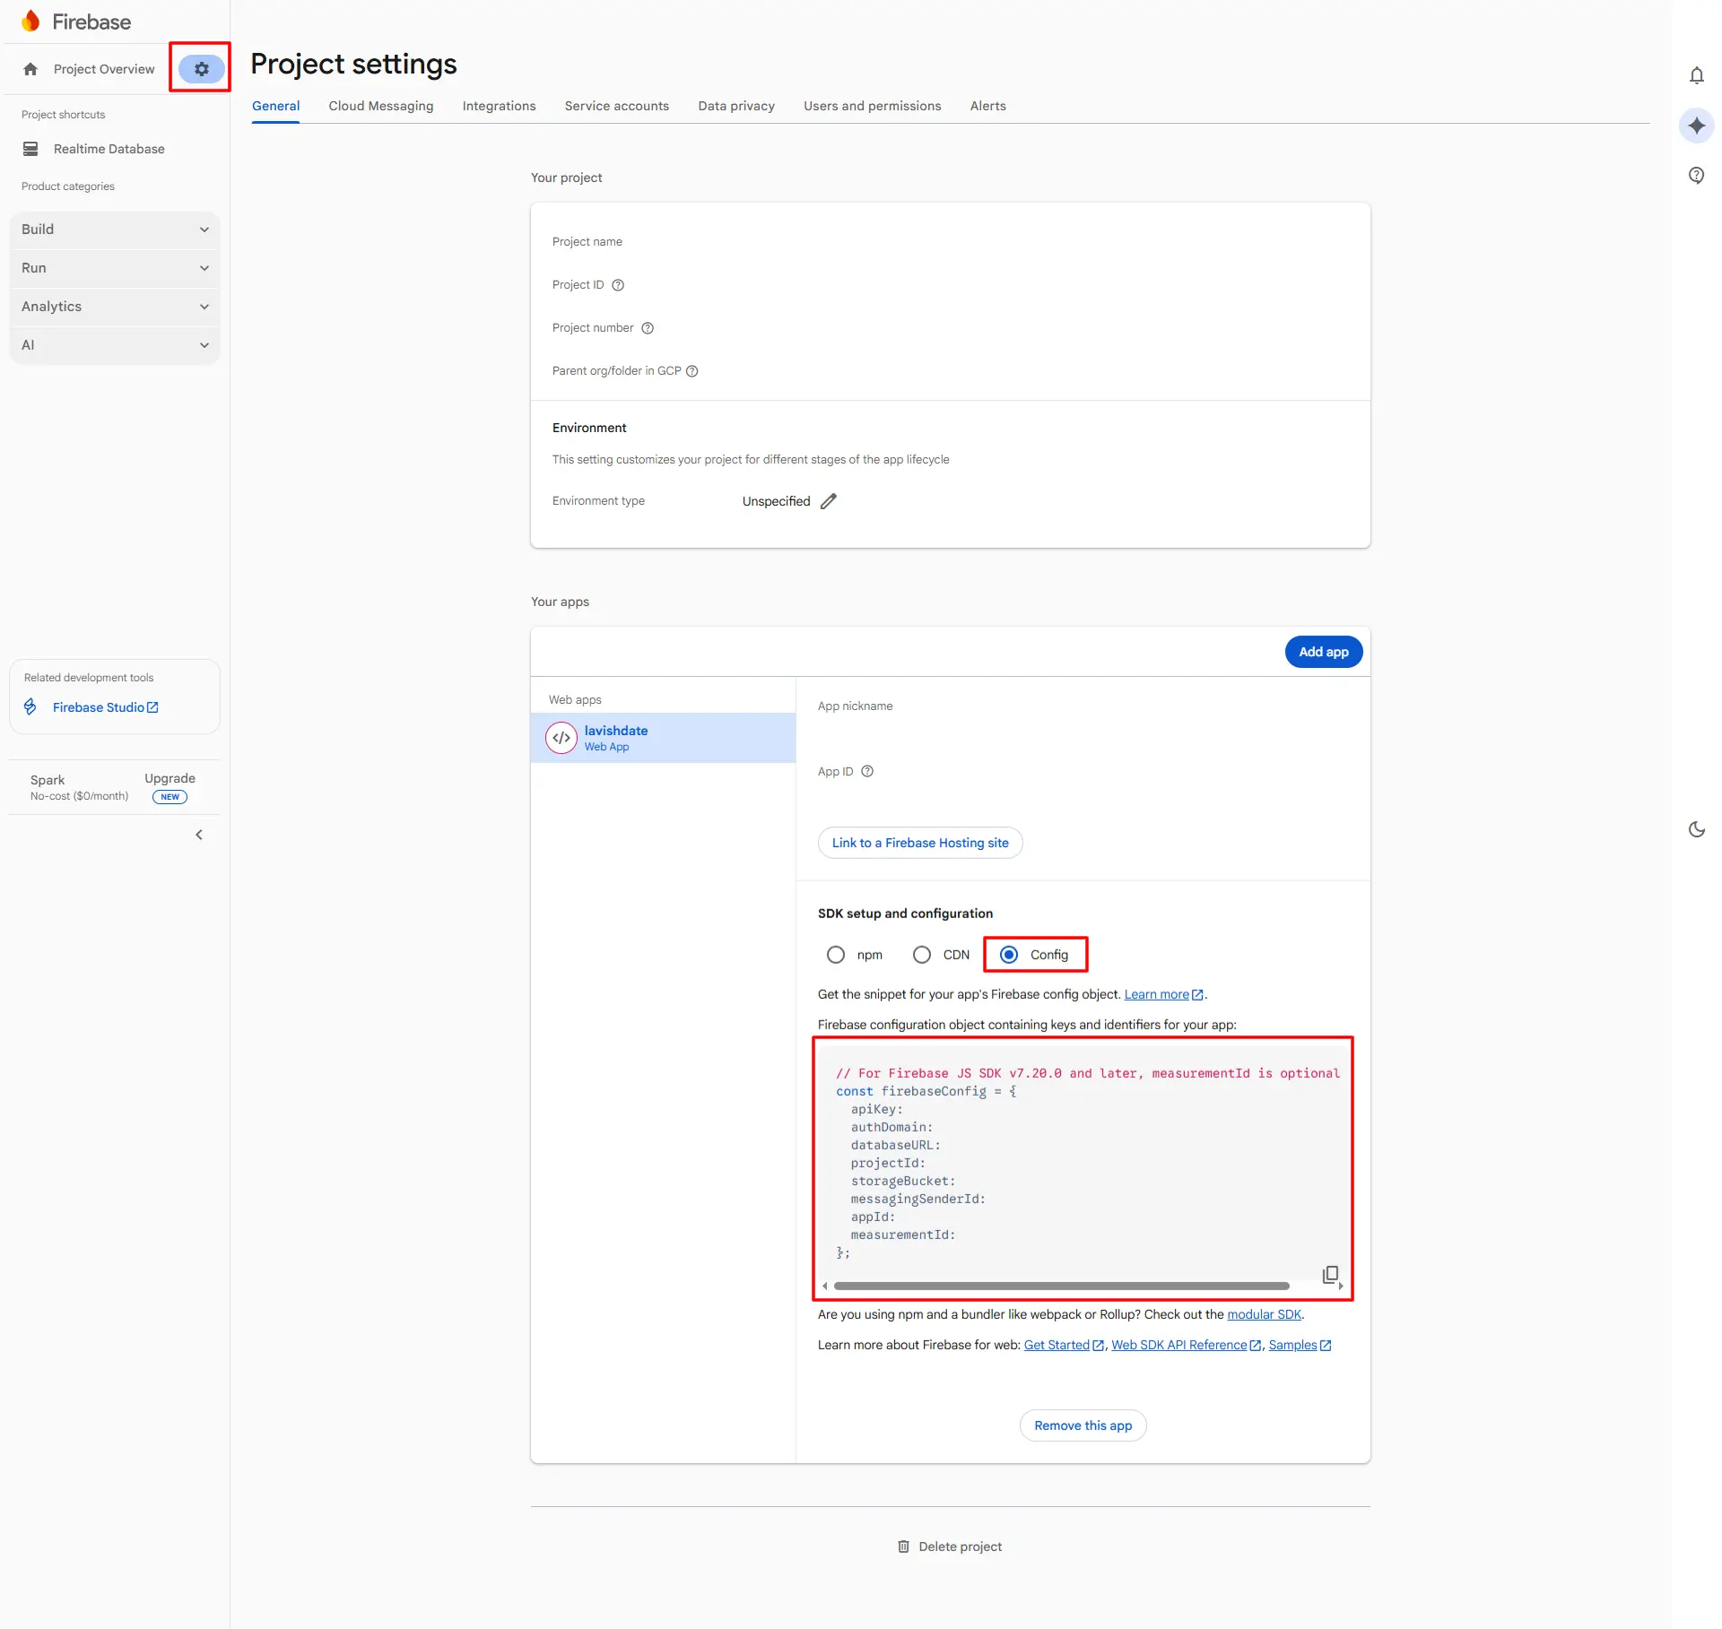Open the Service accounts tab
The image size is (1722, 1629).
[616, 106]
